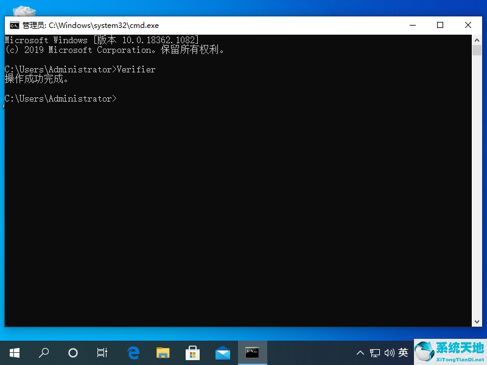487x365 pixels.
Task: Mute sound via the volume speaker icon
Action: tap(390, 352)
